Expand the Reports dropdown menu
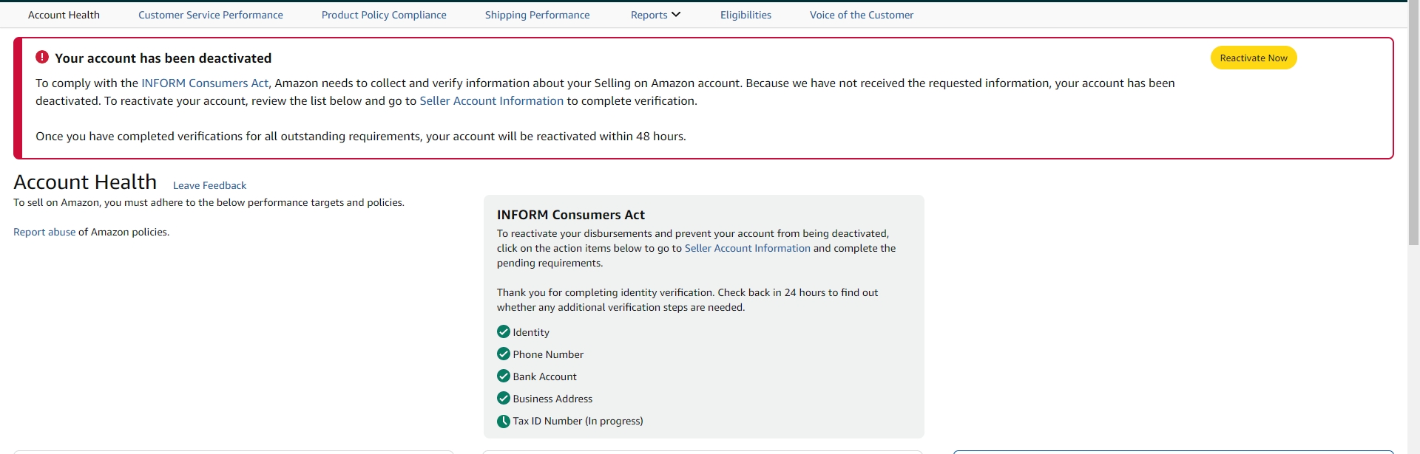This screenshot has height=454, width=1420. [655, 15]
